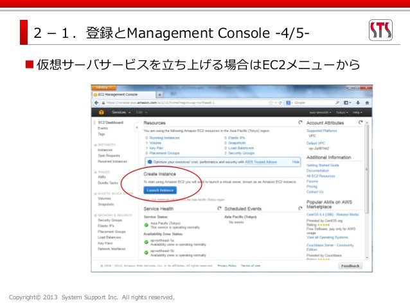Open a new browser tab with plus button

(x=159, y=94)
